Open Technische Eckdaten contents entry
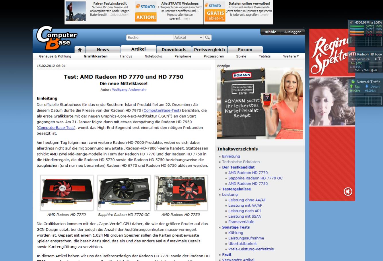 point(241,162)
